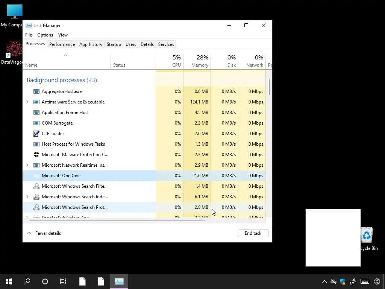Sort processes by Memory column

click(197, 61)
